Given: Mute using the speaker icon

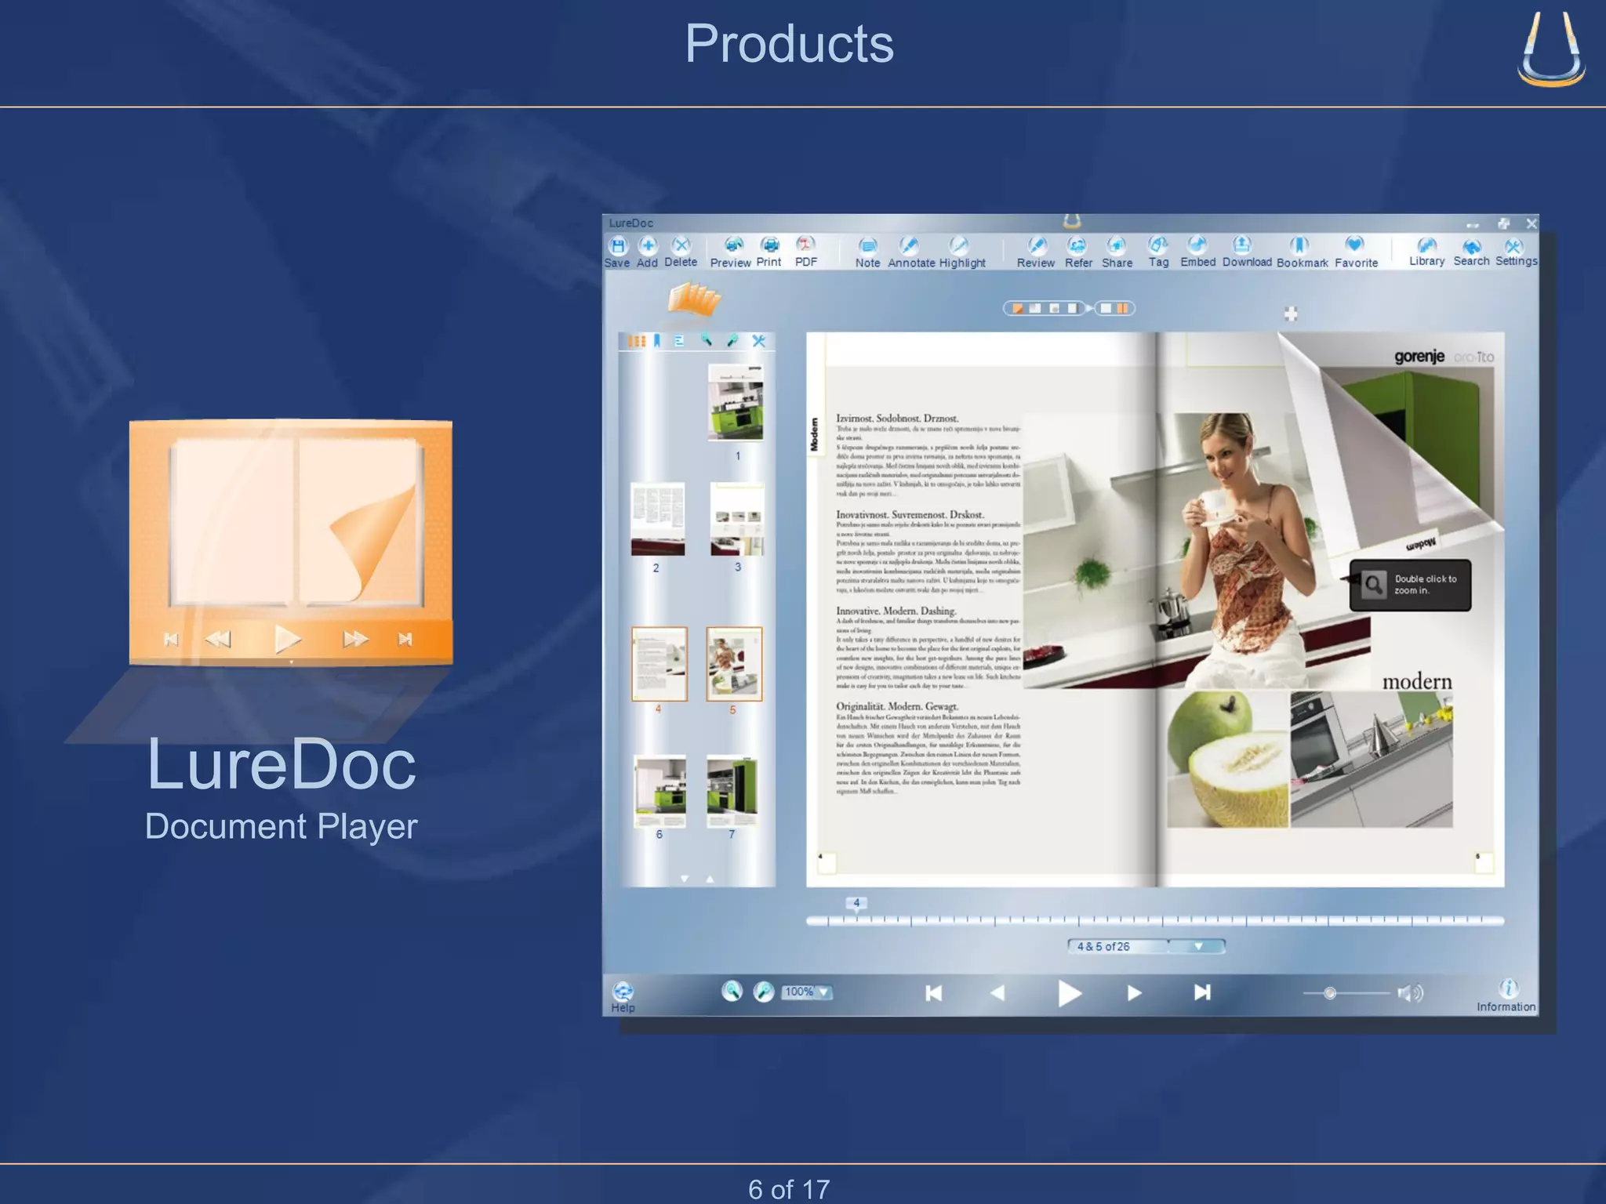Looking at the screenshot, I should coord(1410,993).
